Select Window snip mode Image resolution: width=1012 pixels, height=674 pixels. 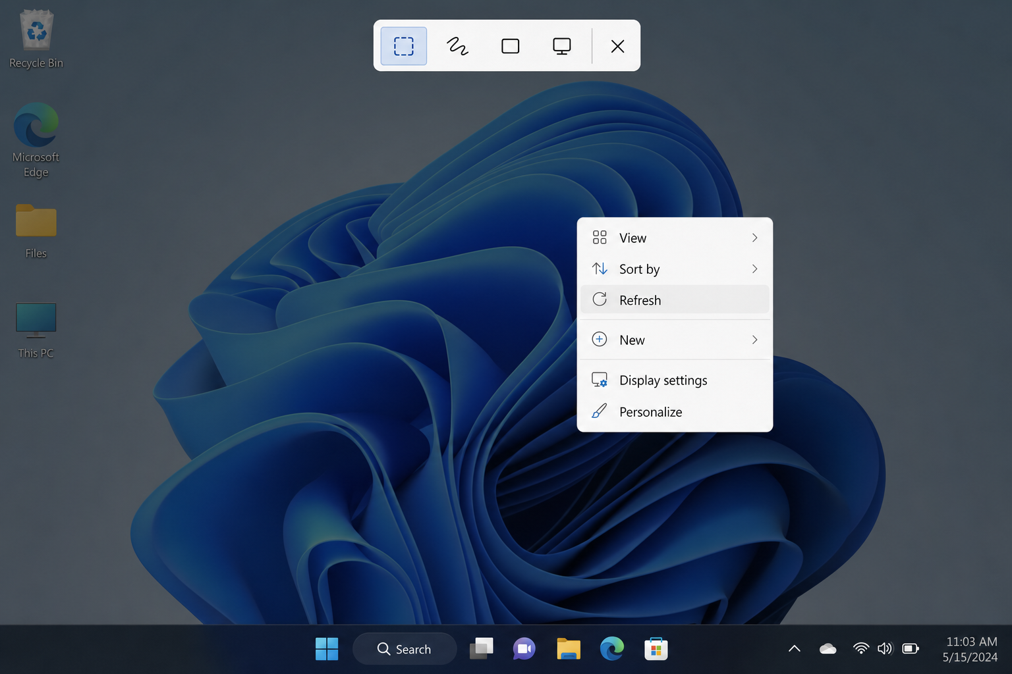pyautogui.click(x=510, y=46)
